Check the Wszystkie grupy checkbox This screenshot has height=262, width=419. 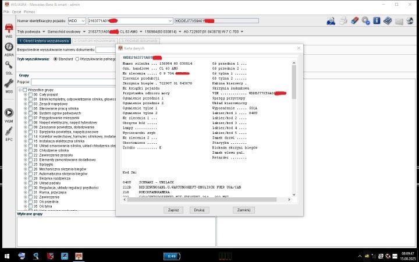tap(25, 90)
